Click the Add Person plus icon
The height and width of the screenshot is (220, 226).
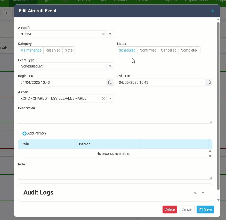click(25, 133)
